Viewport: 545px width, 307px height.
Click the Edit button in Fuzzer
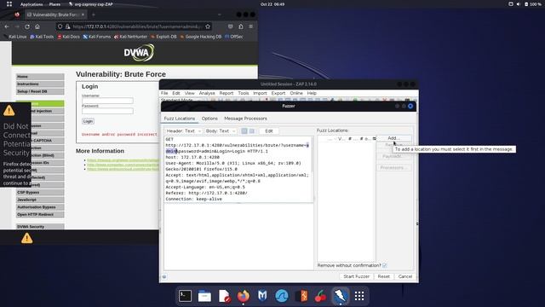(x=269, y=130)
